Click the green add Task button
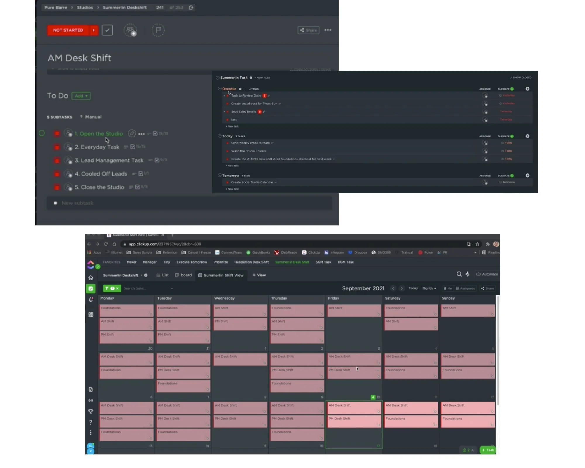Image resolution: width=585 pixels, height=468 pixels. click(x=488, y=450)
